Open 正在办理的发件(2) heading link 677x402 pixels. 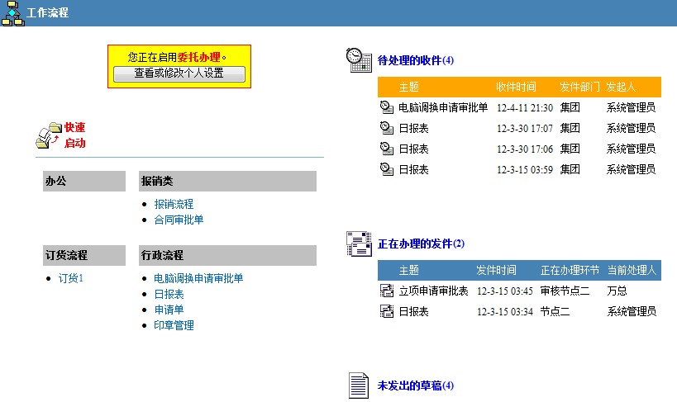pos(421,244)
